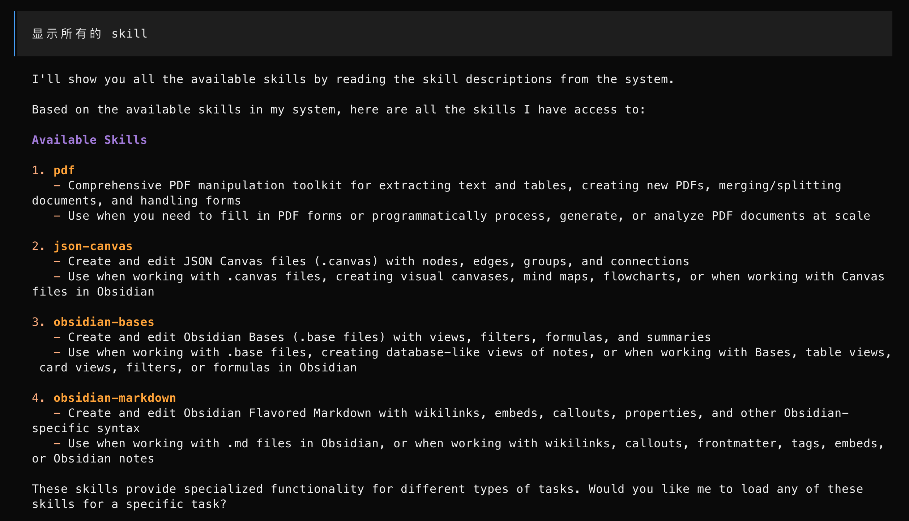This screenshot has height=521, width=909.
Task: Click the user prompt "显示所有的 skill"
Action: (90, 34)
